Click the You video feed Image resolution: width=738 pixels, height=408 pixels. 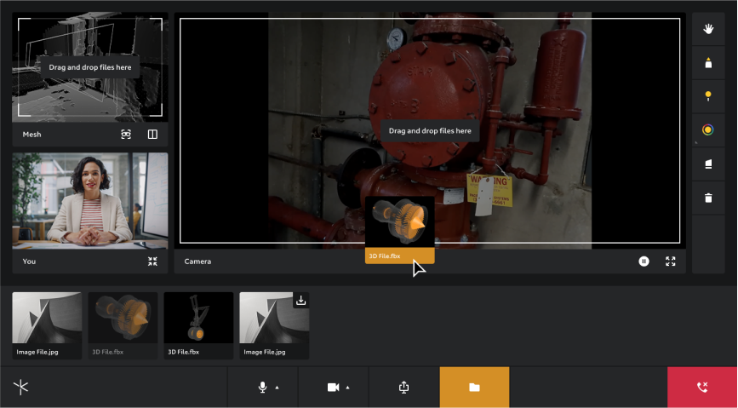click(x=90, y=201)
